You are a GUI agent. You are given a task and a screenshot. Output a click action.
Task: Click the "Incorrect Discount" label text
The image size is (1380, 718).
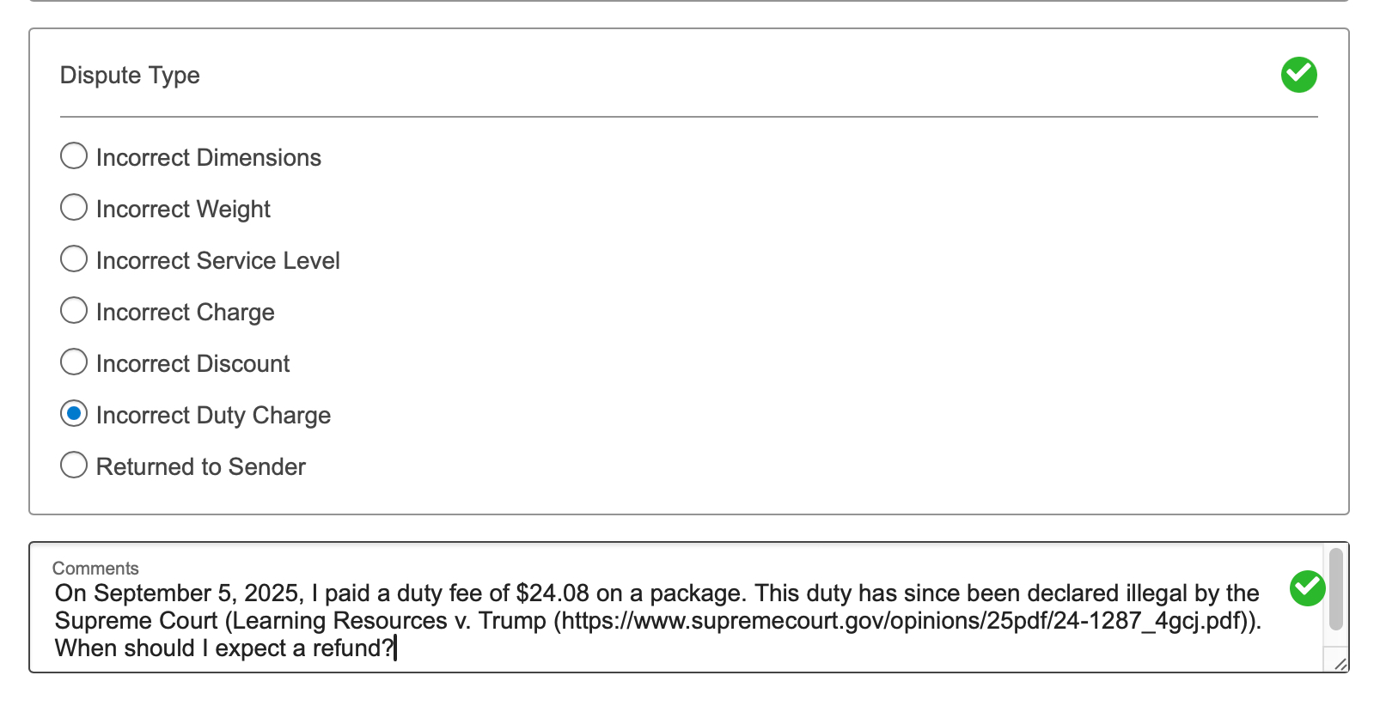(x=193, y=364)
